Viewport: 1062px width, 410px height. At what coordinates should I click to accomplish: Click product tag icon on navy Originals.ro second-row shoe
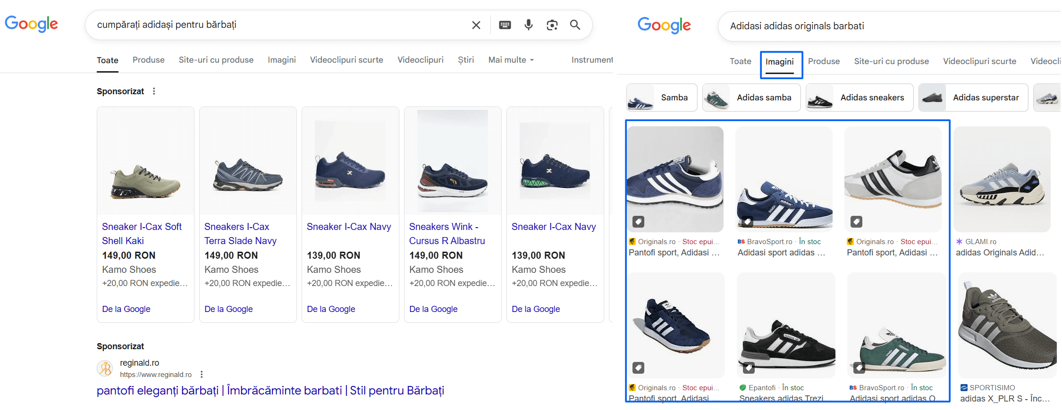638,368
